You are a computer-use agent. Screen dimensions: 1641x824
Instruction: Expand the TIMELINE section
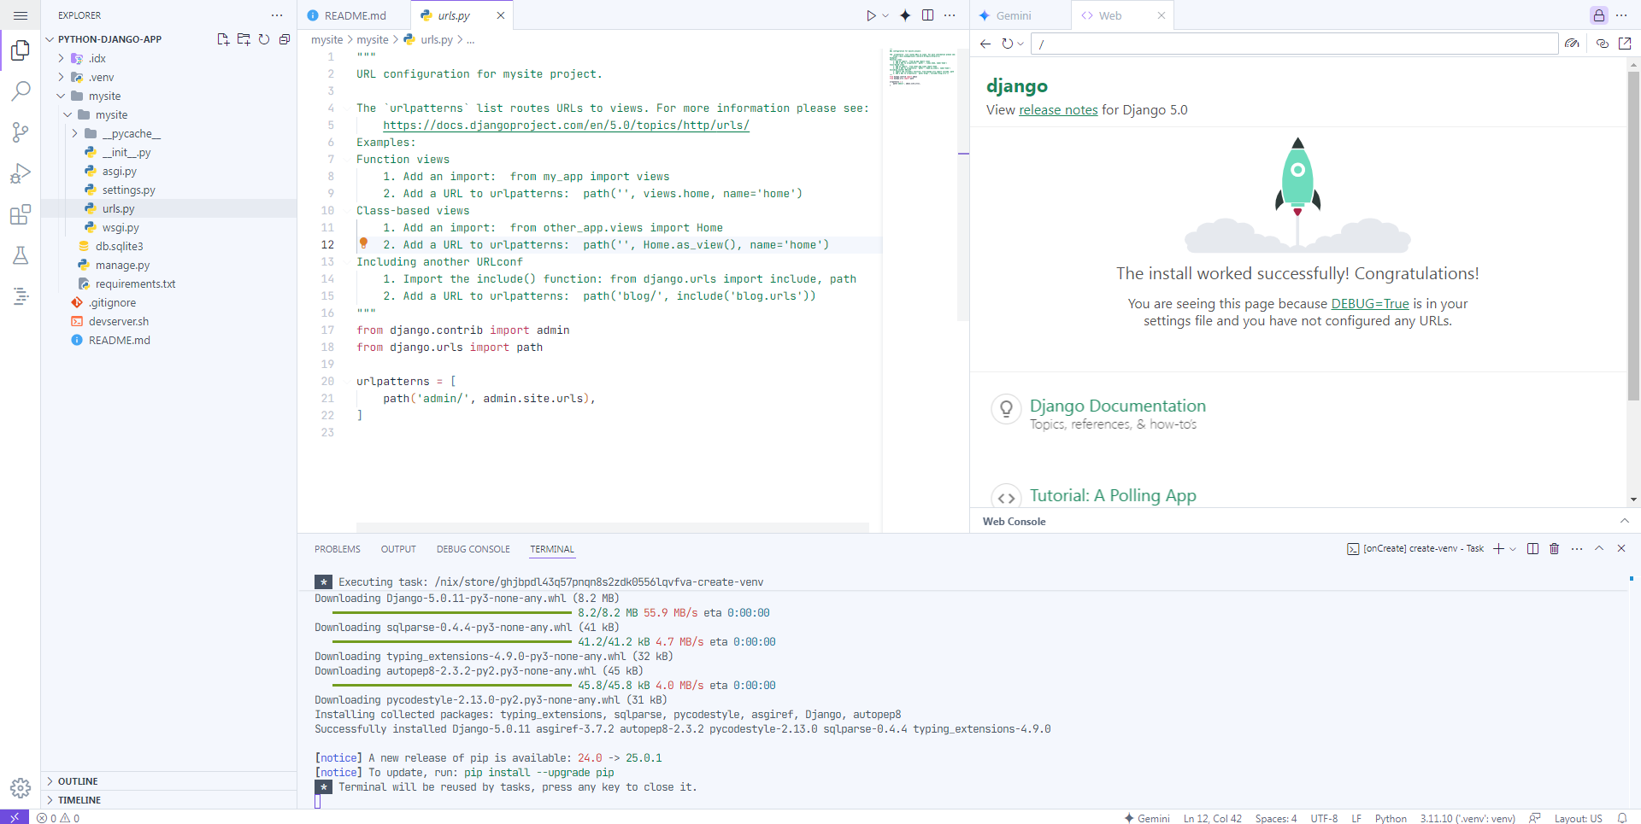pyautogui.click(x=169, y=800)
